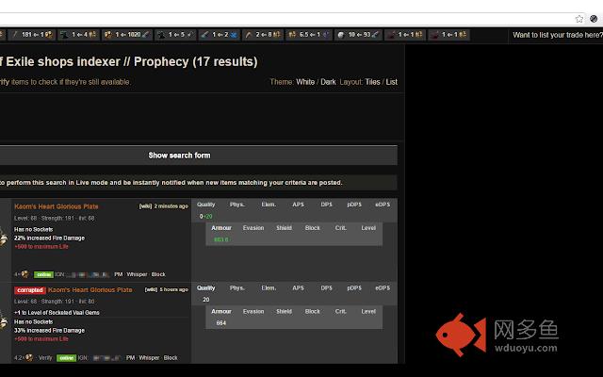
Task: Click Block on the first listing's seller
Action: coord(158,274)
